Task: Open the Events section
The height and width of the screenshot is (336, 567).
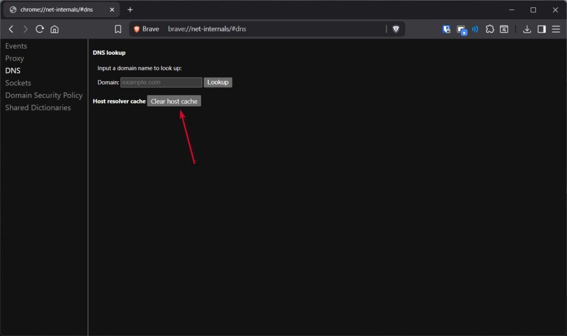Action: (x=16, y=46)
